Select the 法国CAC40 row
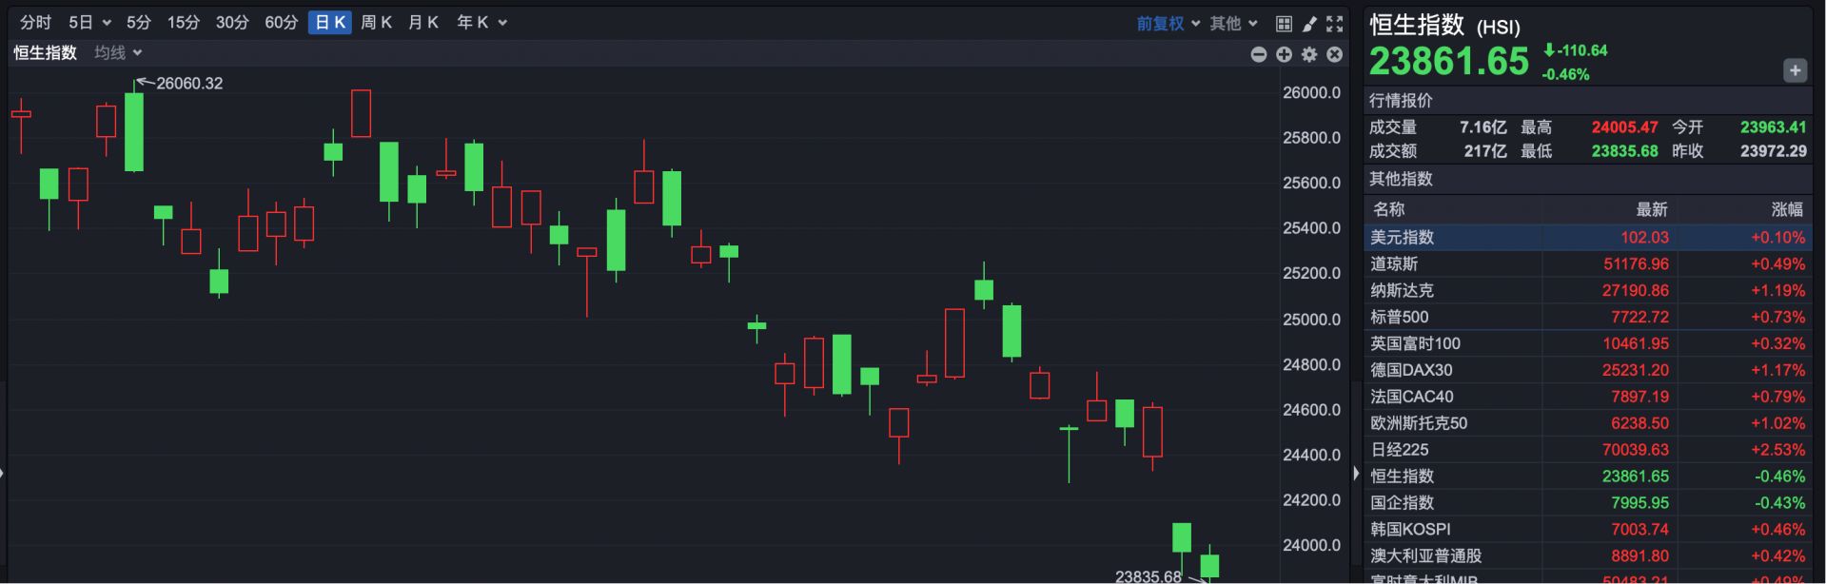1826x584 pixels. click(x=1587, y=397)
